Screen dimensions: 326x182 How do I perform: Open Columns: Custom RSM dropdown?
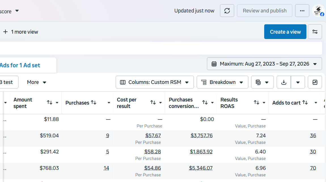tap(155, 82)
